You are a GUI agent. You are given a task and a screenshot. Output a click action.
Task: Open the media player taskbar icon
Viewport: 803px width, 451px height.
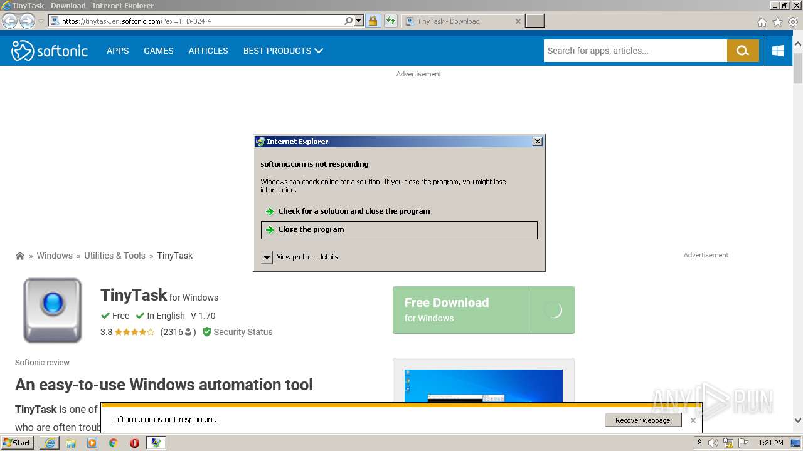click(92, 443)
